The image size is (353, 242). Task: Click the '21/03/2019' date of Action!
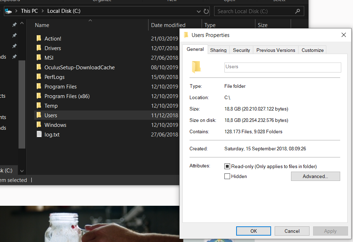[x=165, y=39]
